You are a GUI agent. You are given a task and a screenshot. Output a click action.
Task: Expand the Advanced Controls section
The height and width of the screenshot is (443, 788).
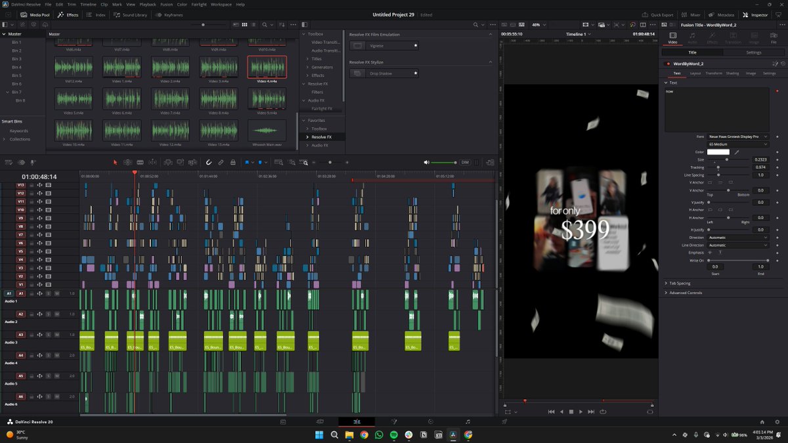(x=685, y=293)
